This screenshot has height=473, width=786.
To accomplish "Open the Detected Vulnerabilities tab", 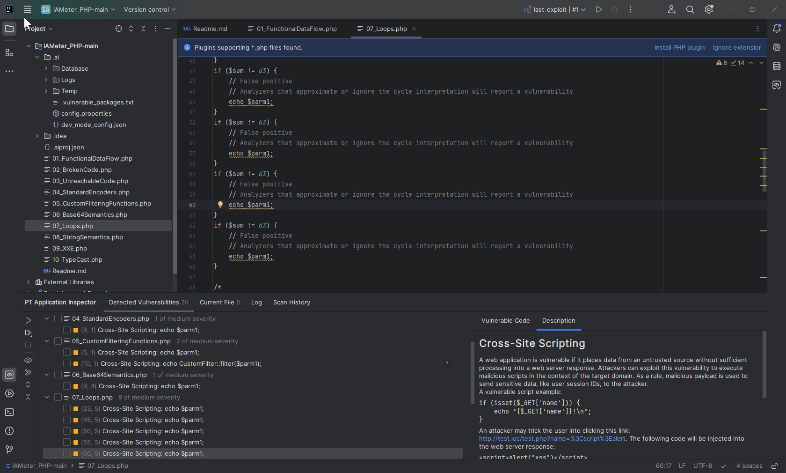I will (x=148, y=303).
